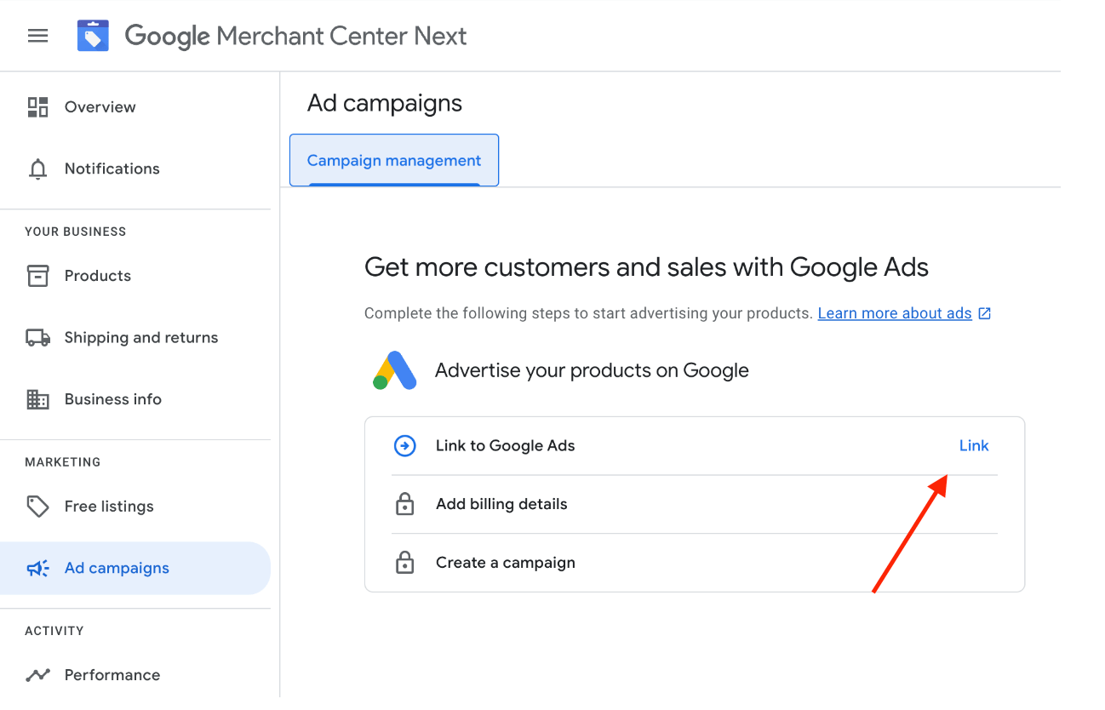1105x710 pixels.
Task: Click the arrow icon beside Link to Google Ads
Action: [405, 446]
